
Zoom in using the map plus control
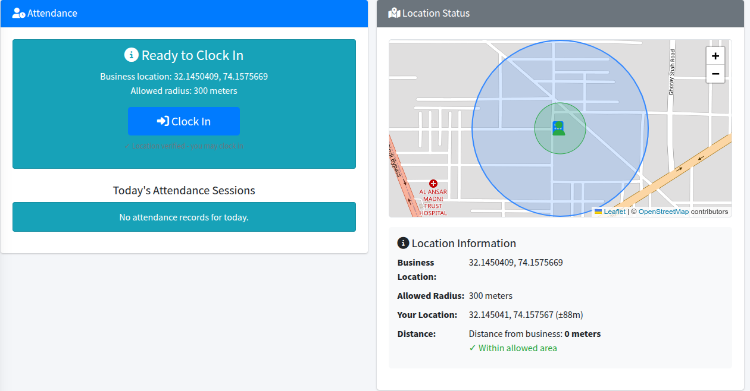point(715,55)
